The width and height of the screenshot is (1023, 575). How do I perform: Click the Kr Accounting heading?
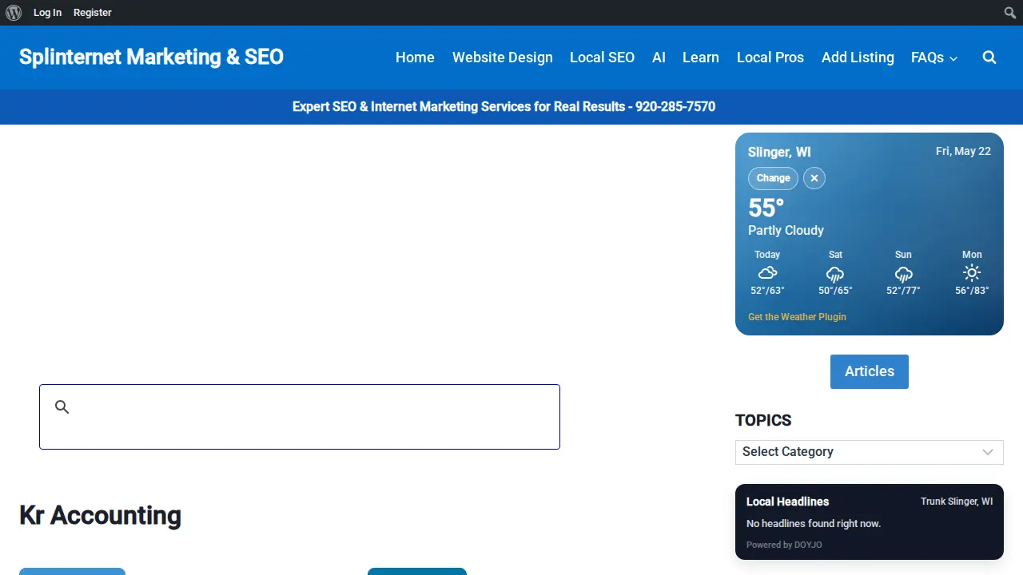100,515
